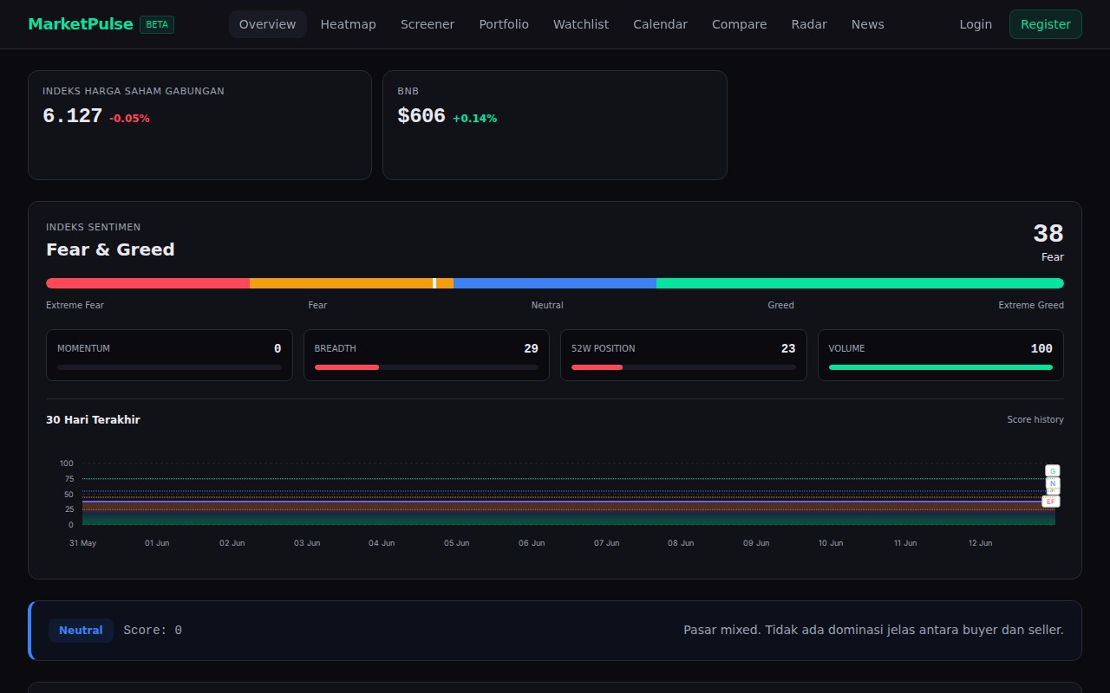This screenshot has width=1110, height=693.
Task: Click the 05 Jun date on chart axis
Action: pos(457,543)
